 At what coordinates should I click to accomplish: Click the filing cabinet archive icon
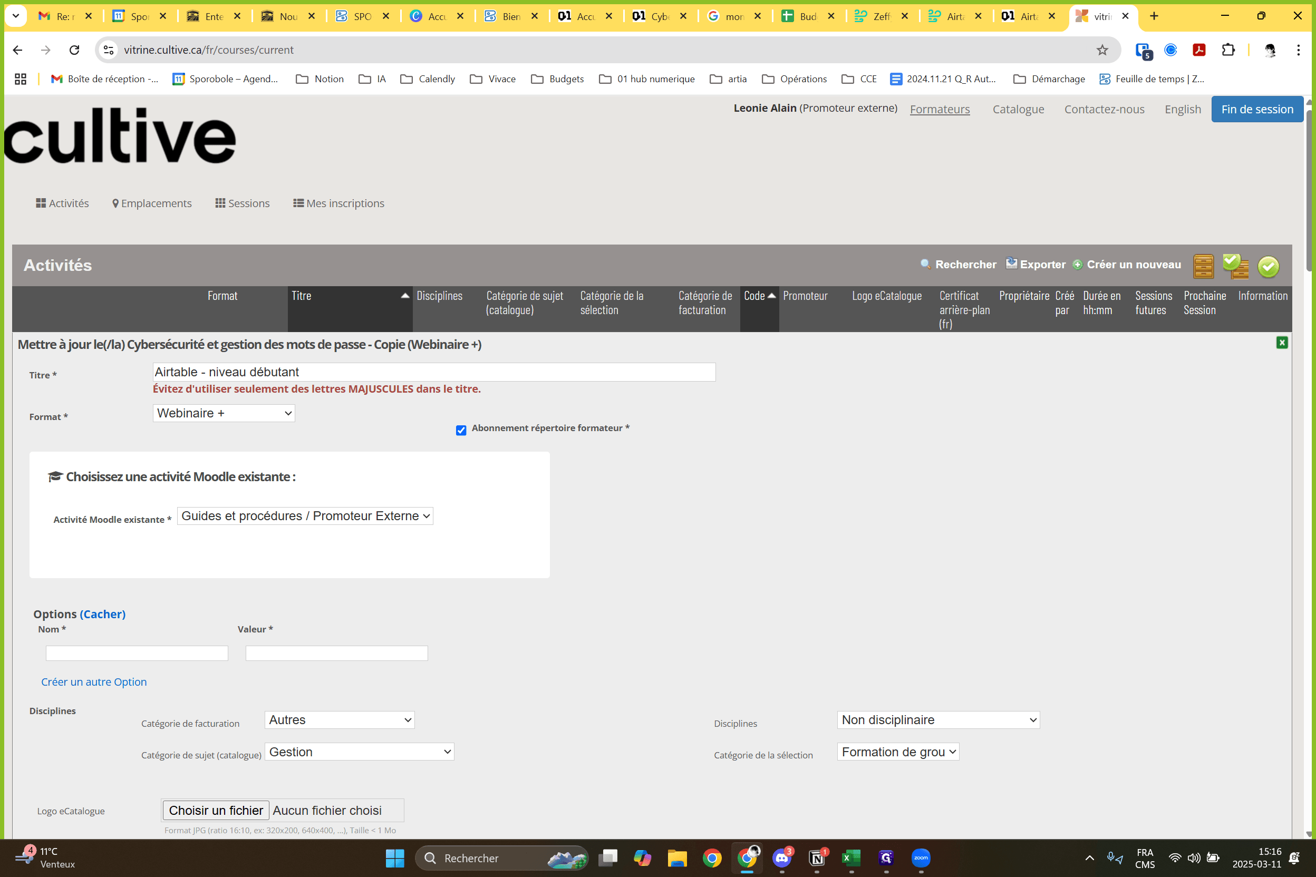(1203, 266)
